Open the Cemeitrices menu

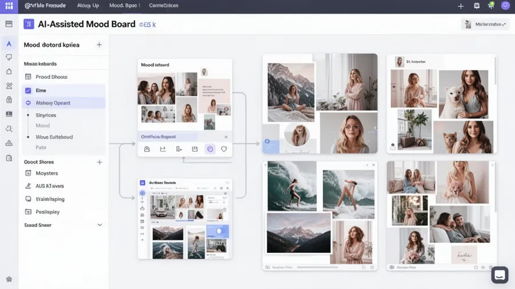click(164, 6)
